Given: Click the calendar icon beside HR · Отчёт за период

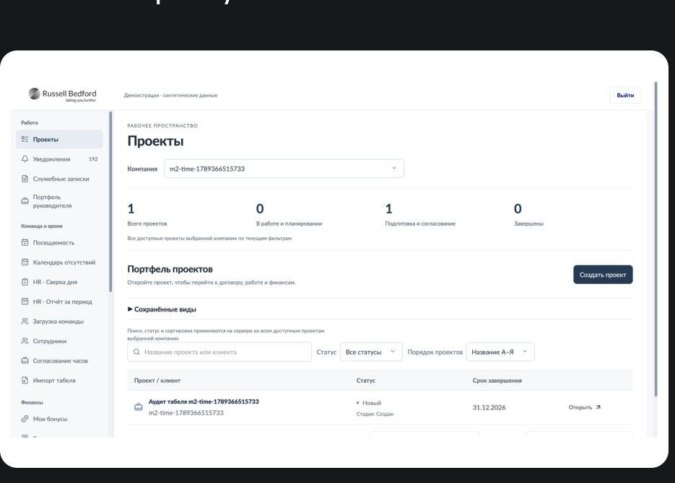Looking at the screenshot, I should pos(25,301).
